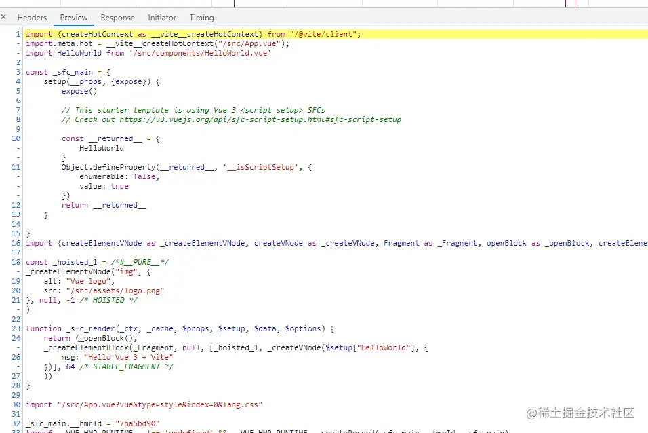This screenshot has height=433, width=648.
Task: Click line number 16 in the gutter
Action: pyautogui.click(x=16, y=244)
